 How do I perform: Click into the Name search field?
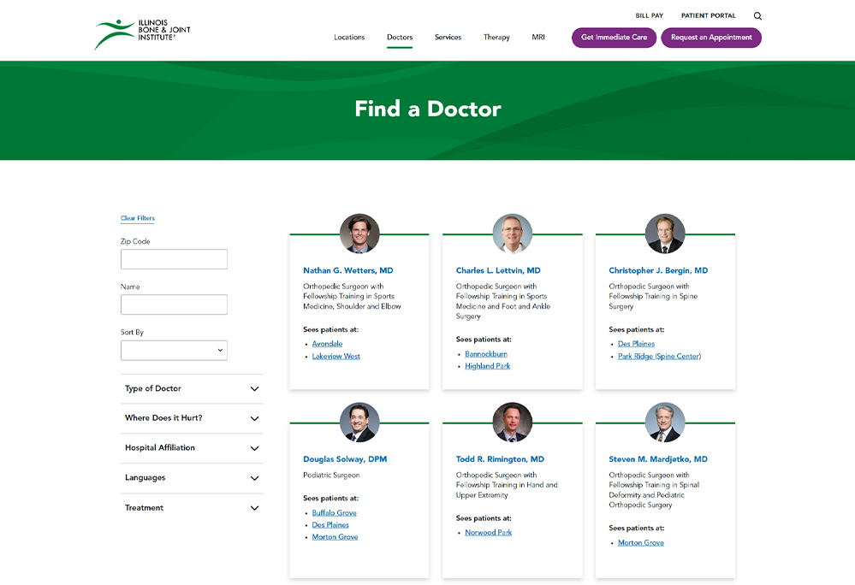coord(174,304)
